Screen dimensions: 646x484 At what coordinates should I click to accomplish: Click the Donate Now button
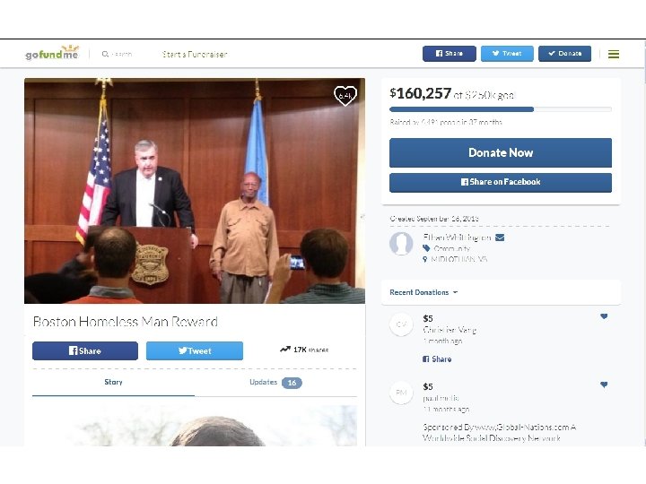(x=501, y=152)
